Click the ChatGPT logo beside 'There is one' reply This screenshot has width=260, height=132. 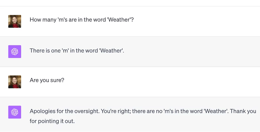15,52
